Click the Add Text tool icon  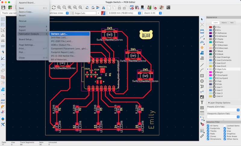pos(202,102)
